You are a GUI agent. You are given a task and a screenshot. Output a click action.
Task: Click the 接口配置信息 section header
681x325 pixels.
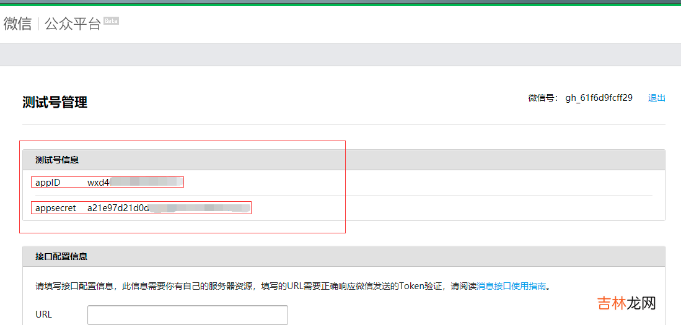(61, 256)
